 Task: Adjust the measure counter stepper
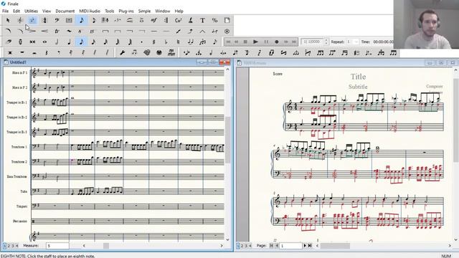(326, 42)
